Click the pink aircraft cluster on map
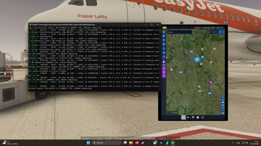The image size is (261, 146). (x=211, y=82)
